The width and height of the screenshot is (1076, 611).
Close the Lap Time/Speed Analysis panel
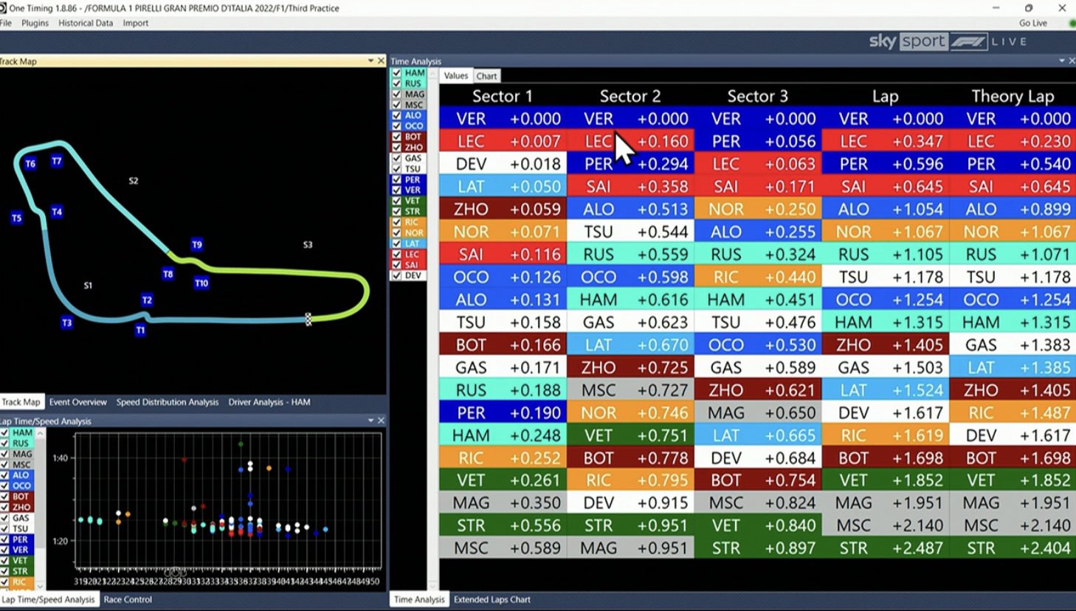381,420
